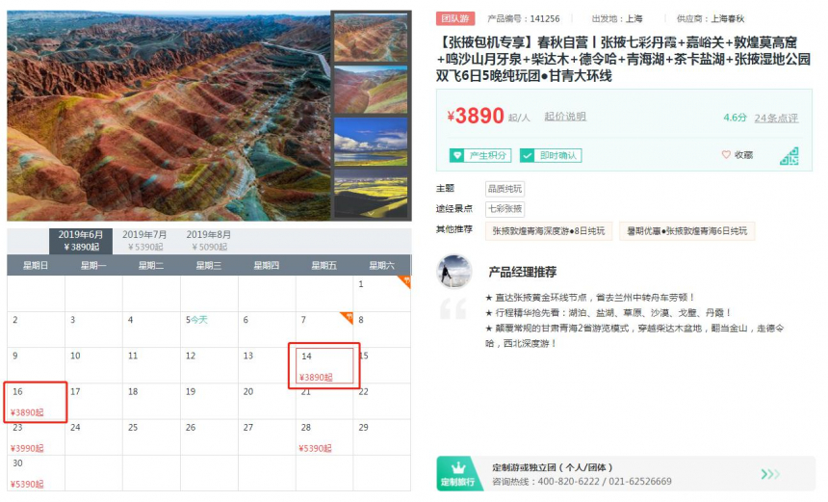Image resolution: width=828 pixels, height=502 pixels.
Task: Switch to the 2019年8月 month tab
Action: coord(209,241)
